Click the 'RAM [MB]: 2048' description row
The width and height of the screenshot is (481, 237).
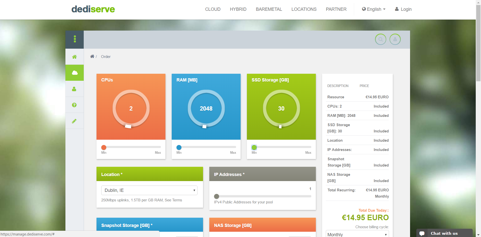[358, 116]
